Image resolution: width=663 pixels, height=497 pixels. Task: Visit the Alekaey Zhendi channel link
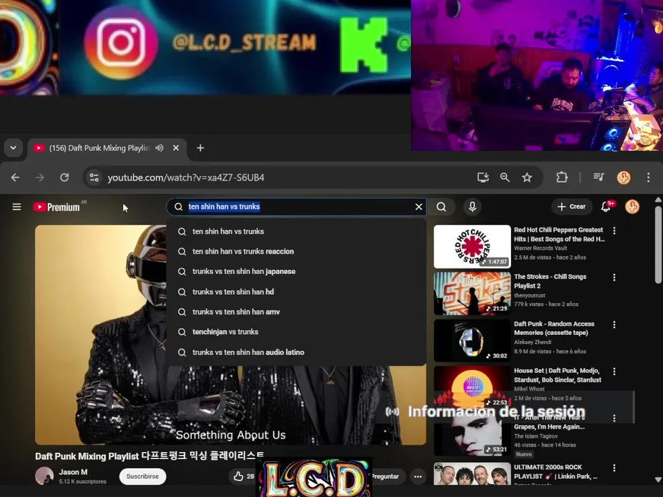[x=532, y=342]
